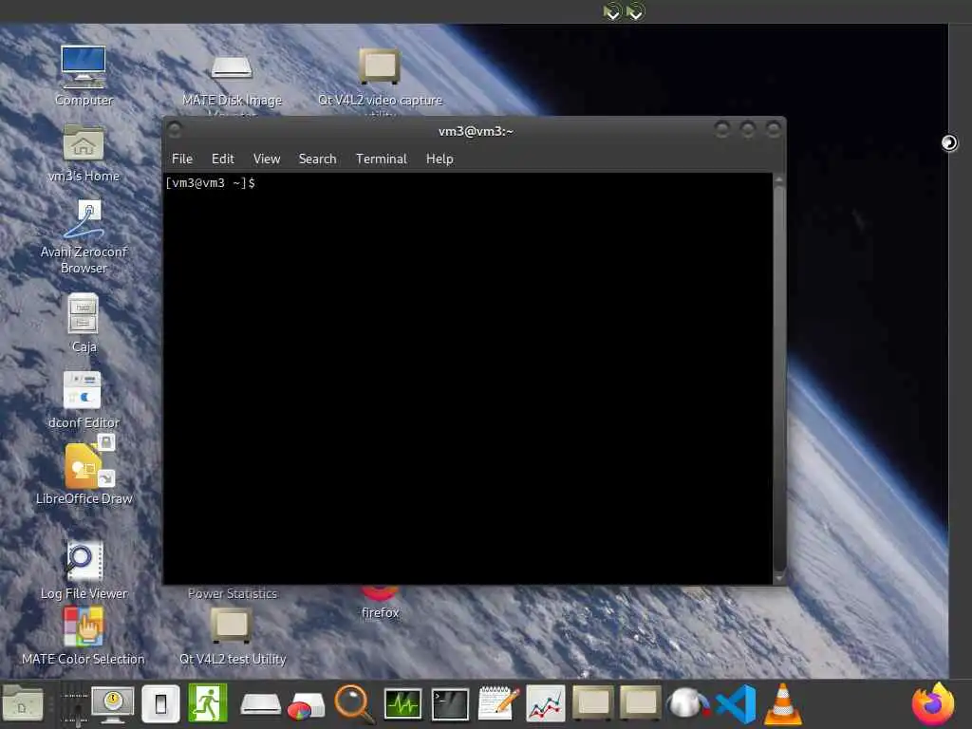Screen dimensions: 972x729
Task: Launch Log File Viewer desktop icon
Action: click(84, 561)
